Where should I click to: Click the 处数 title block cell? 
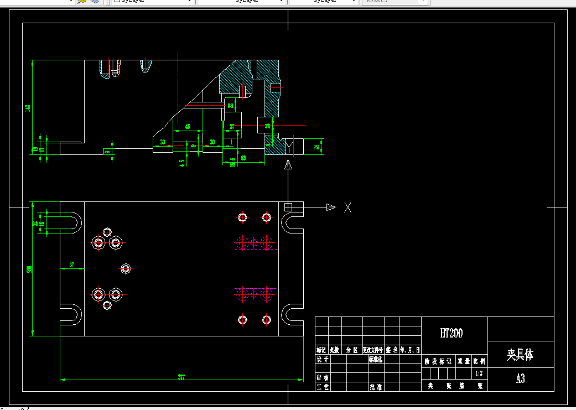click(334, 350)
